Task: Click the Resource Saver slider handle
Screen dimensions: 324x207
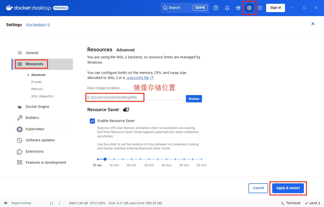Action: tap(105, 159)
